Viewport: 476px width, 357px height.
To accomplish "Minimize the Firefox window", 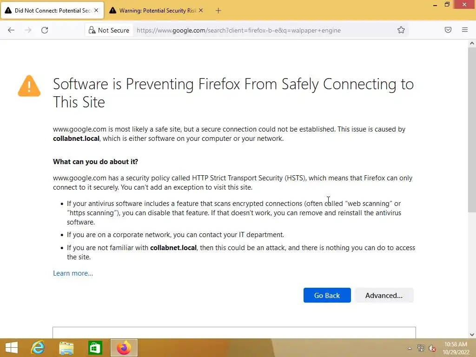I will (435, 5).
